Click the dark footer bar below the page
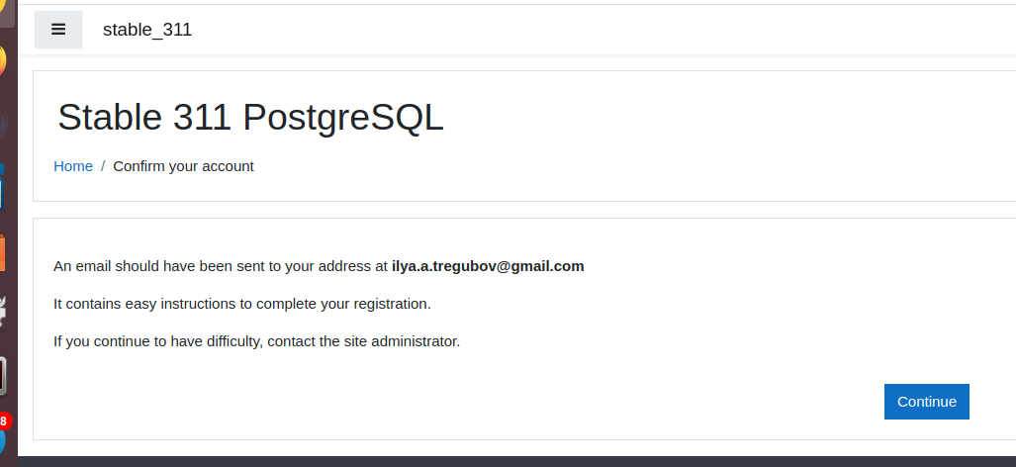This screenshot has height=467, width=1016. click(x=517, y=462)
